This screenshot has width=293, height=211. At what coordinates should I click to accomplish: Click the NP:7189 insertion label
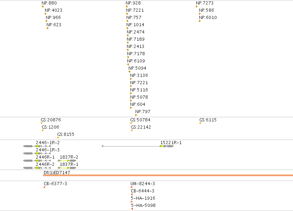pos(135,39)
